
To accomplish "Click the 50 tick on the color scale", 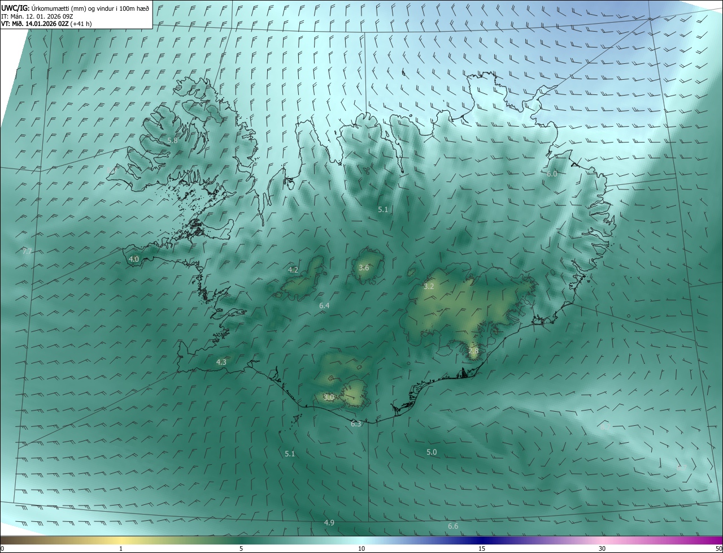I will pos(718,548).
